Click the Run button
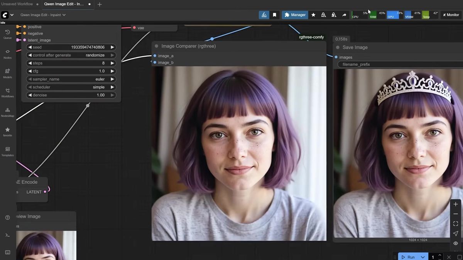 tap(408, 257)
